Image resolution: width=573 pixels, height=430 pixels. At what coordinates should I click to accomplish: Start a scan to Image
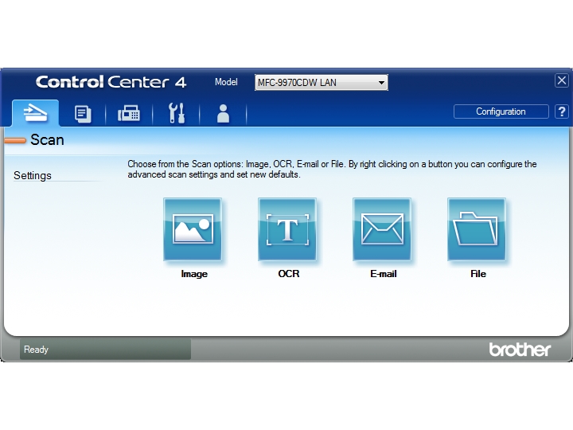(x=193, y=229)
